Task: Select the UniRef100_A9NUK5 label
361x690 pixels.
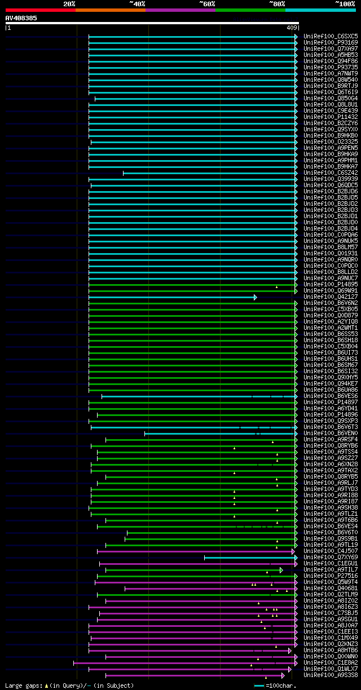Action: click(x=331, y=241)
